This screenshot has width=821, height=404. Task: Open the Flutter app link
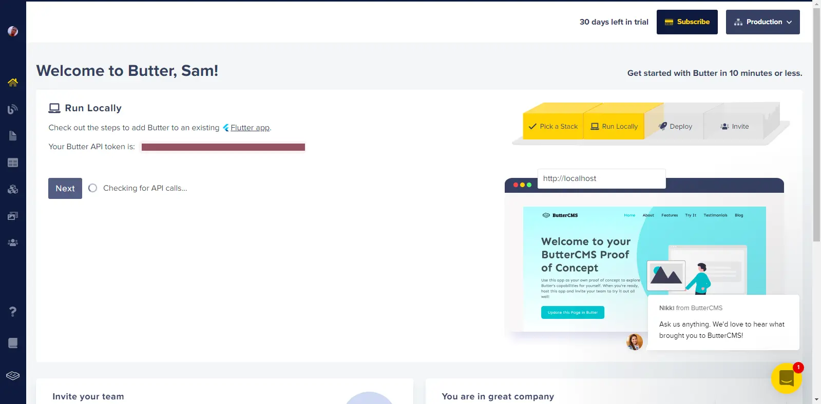[x=250, y=128]
